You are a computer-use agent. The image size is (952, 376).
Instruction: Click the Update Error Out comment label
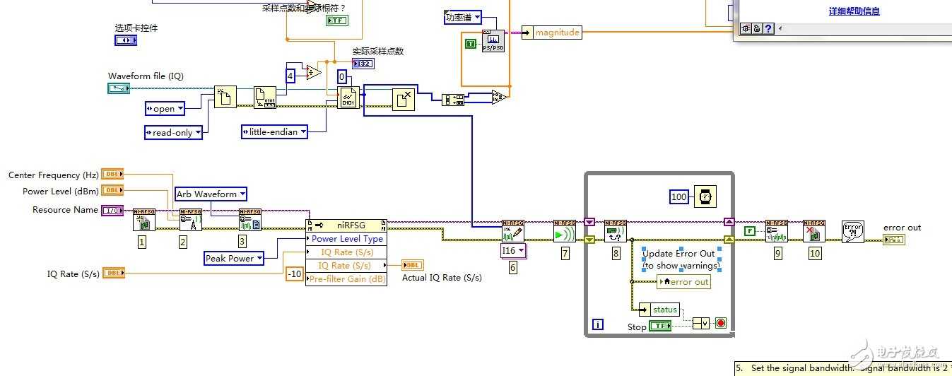pyautogui.click(x=681, y=259)
